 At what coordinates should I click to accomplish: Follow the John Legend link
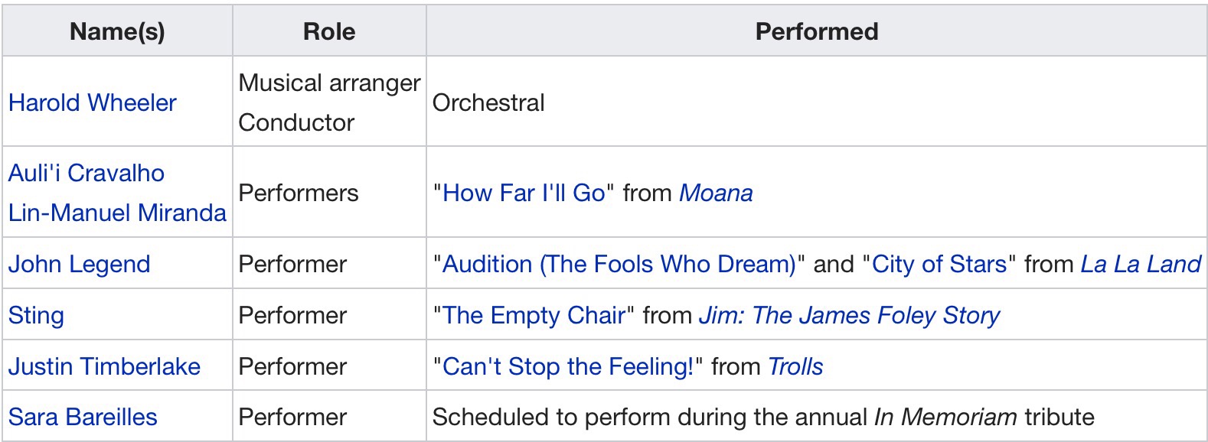coord(79,264)
